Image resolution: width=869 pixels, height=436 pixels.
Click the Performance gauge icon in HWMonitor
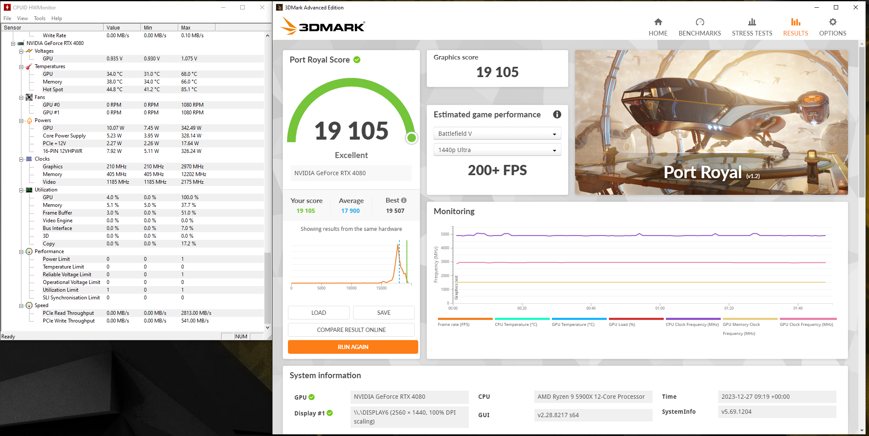pyautogui.click(x=29, y=251)
